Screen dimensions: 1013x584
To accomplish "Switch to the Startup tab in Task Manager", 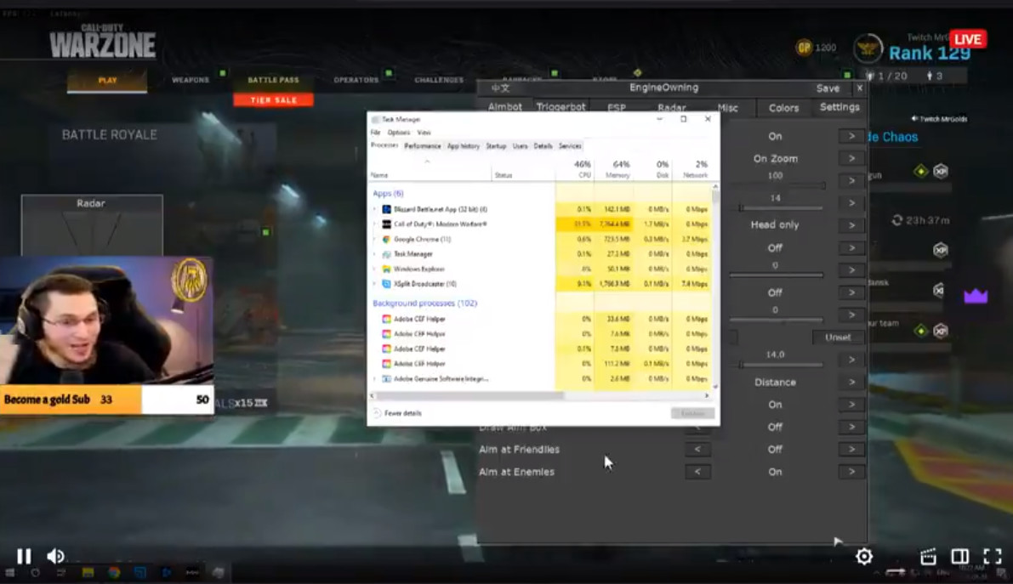I will pos(496,146).
